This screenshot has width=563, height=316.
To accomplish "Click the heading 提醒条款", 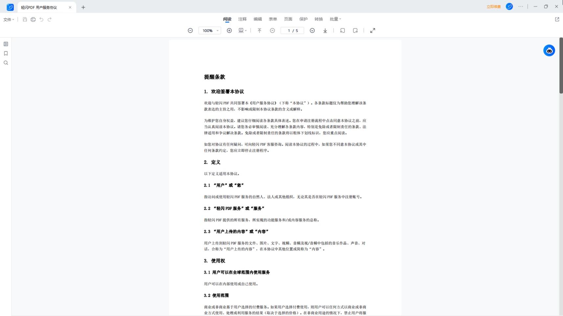I will 214,77.
